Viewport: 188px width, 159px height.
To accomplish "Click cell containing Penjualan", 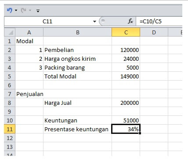I will tap(29, 94).
